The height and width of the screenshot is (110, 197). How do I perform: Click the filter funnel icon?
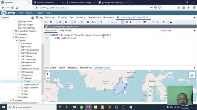click(x=101, y=22)
